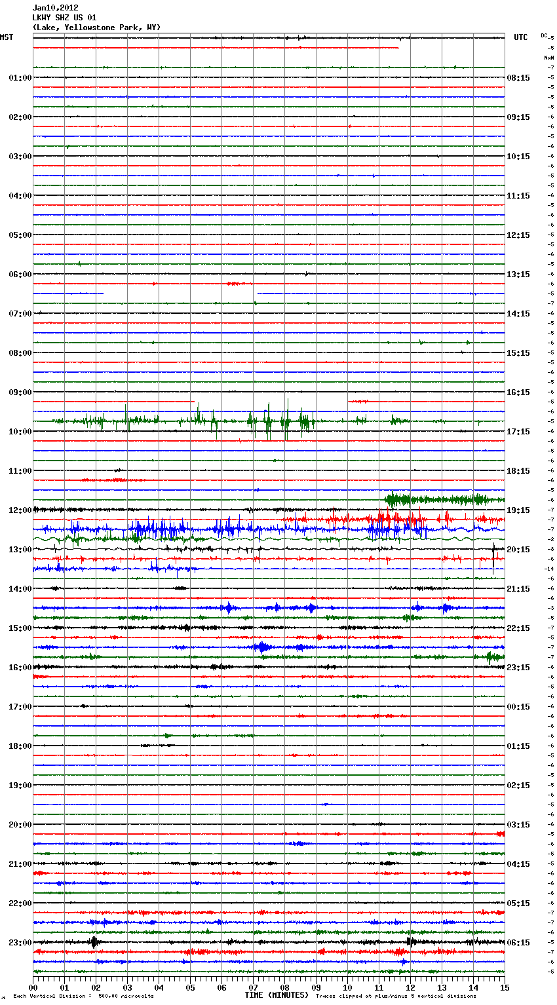
Task: Select the "02:00" MST hour label
Action: (20, 117)
